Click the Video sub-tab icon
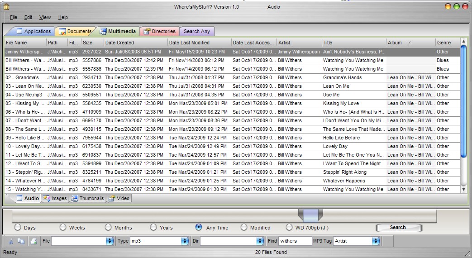Screen dimensions: 472x258 112,198
